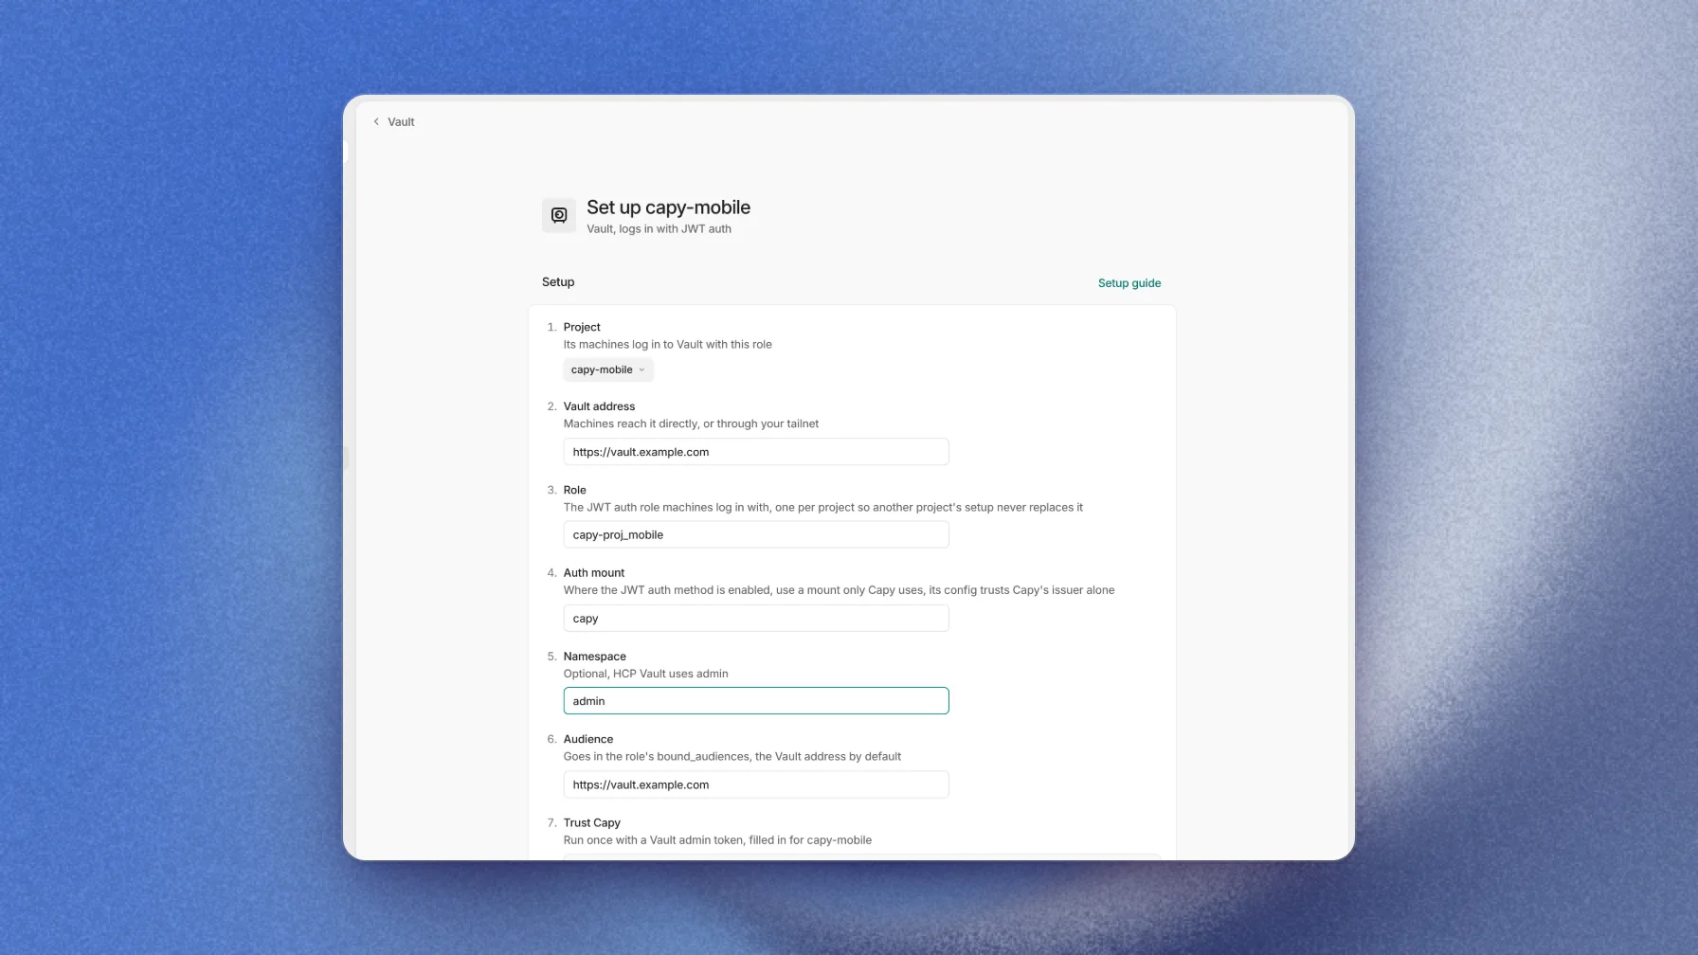Image resolution: width=1698 pixels, height=955 pixels.
Task: Click the back chevron next to Vault
Action: 376,122
